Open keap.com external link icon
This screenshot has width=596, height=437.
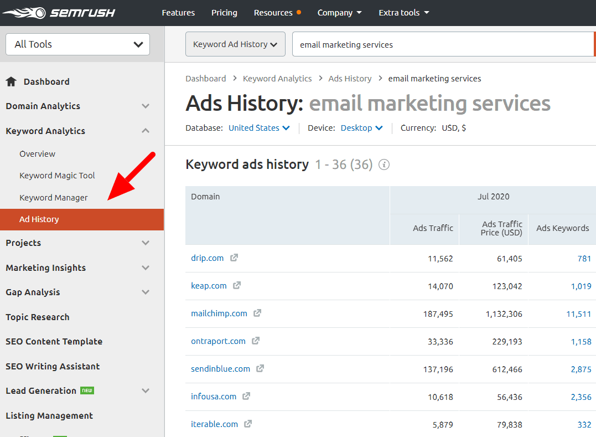[237, 285]
